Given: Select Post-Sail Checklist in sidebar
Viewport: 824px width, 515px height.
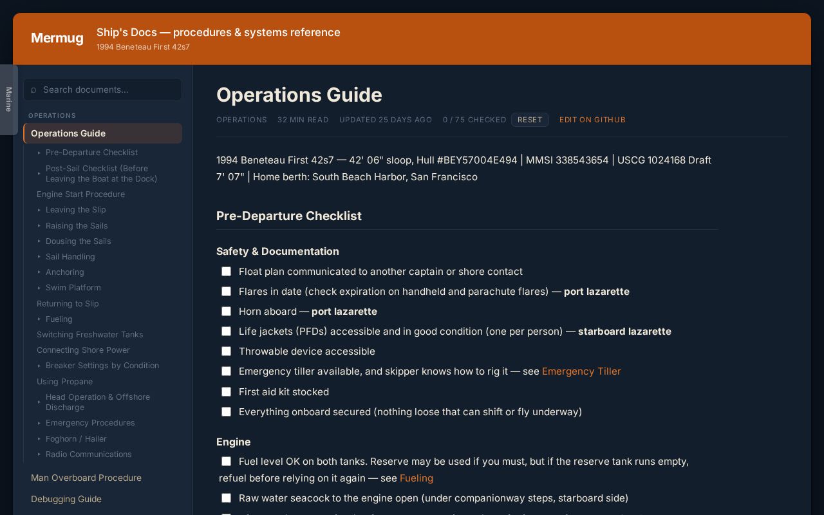Looking at the screenshot, I should click(102, 174).
